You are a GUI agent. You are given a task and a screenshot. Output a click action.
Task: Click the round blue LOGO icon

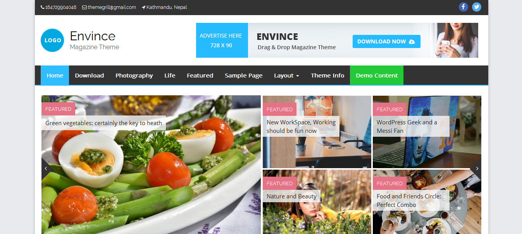click(x=52, y=40)
